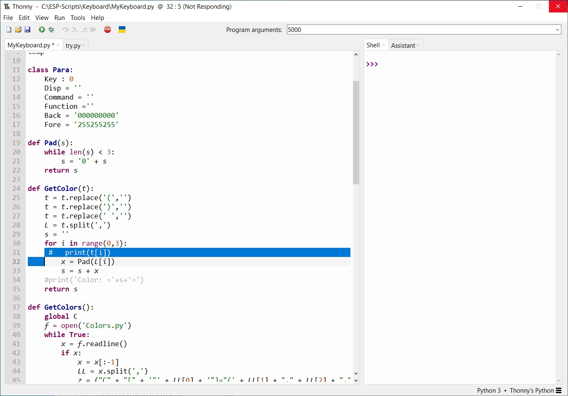The image size is (568, 396).
Task: Click the 'global C' line
Action: (x=61, y=316)
